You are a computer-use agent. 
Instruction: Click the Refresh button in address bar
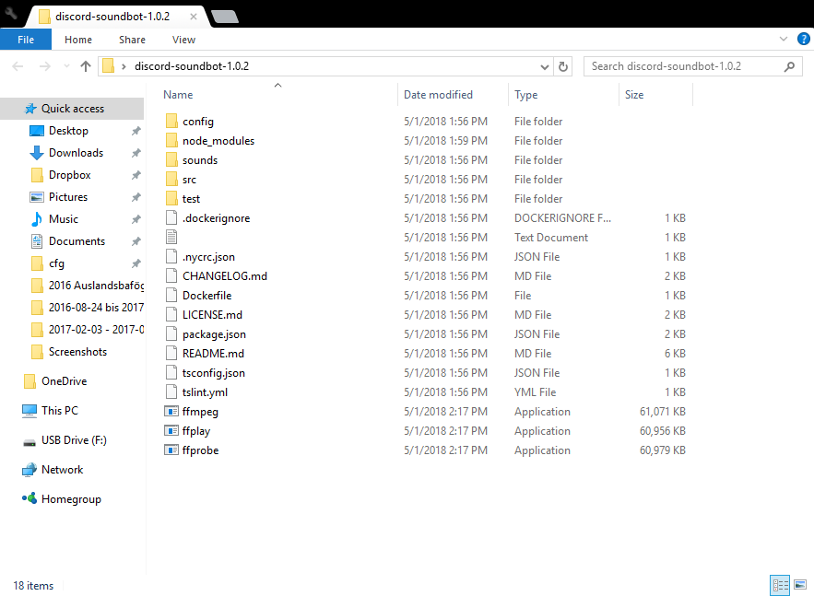562,66
